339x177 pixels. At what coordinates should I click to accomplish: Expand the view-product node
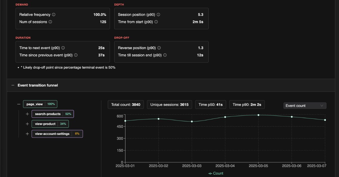click(27, 124)
